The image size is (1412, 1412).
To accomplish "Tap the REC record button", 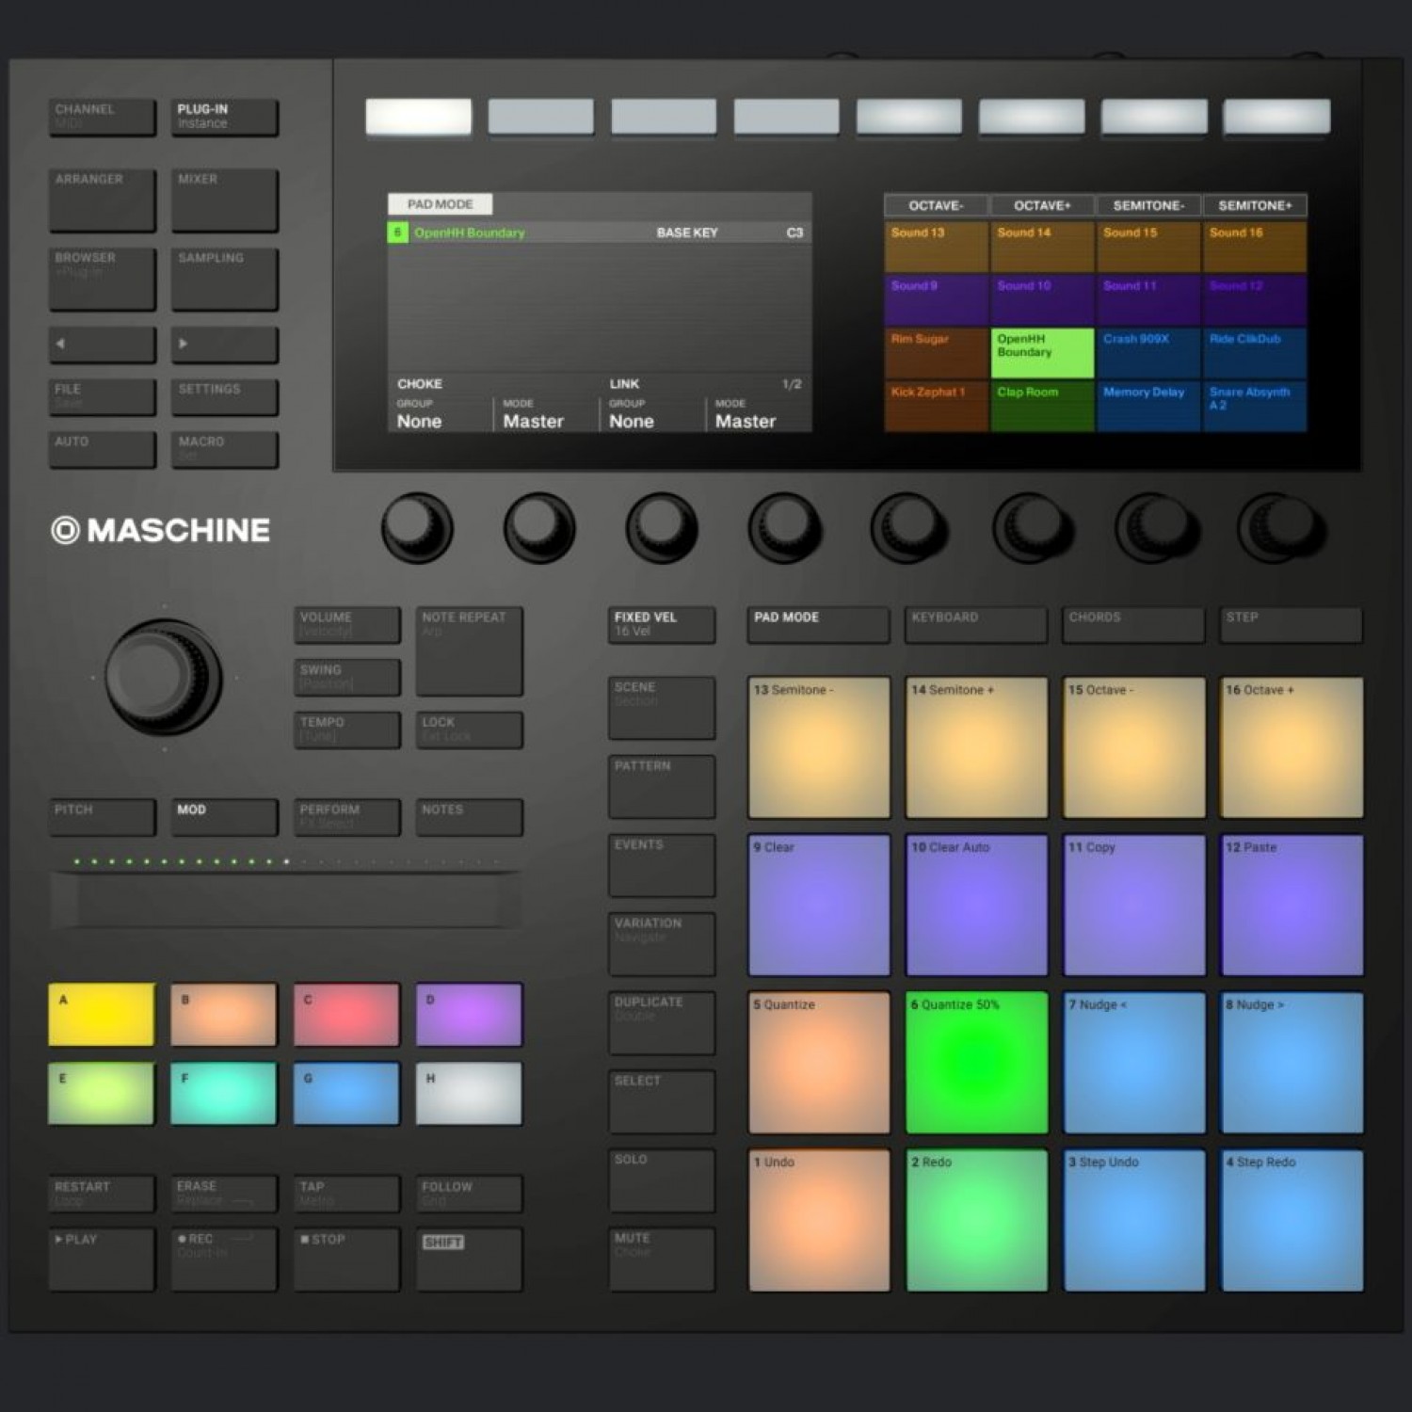I will (223, 1259).
